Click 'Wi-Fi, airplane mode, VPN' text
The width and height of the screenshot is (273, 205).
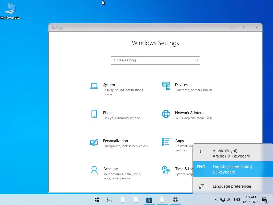(x=194, y=118)
